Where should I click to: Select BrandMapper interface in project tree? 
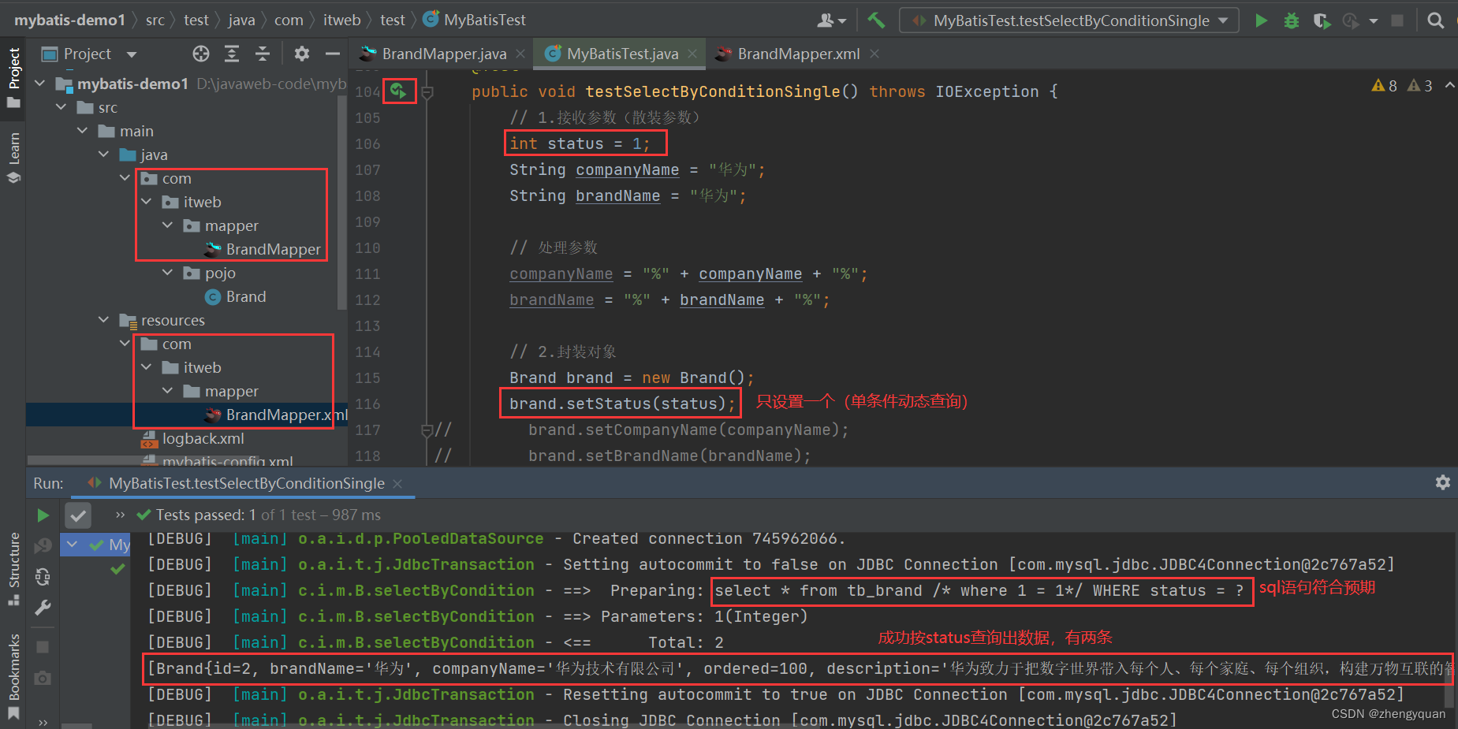pyautogui.click(x=263, y=249)
